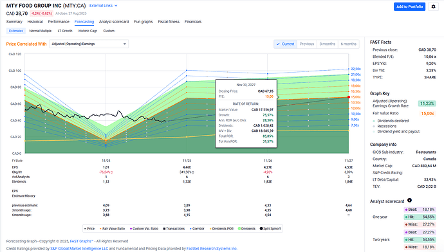444x252 pixels.
Task: Open the Price Correlated With metric dropdown
Action: pyautogui.click(x=89, y=44)
